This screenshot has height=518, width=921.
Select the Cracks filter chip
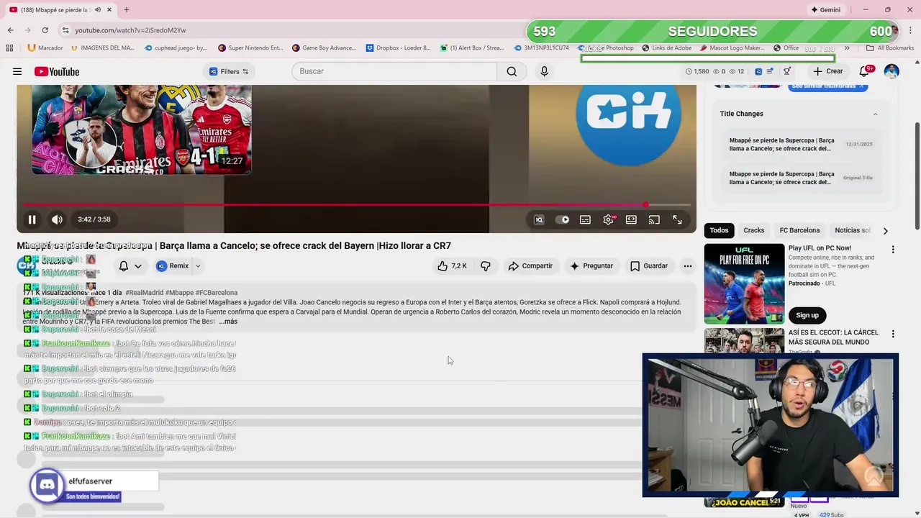click(x=754, y=230)
